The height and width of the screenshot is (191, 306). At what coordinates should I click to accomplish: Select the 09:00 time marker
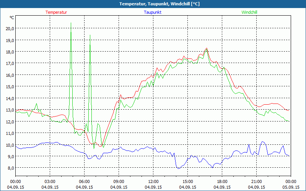tap(119, 181)
